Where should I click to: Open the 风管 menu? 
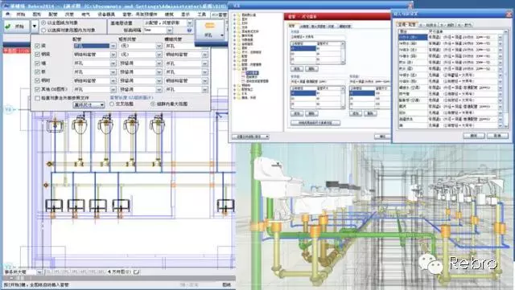tap(69, 14)
